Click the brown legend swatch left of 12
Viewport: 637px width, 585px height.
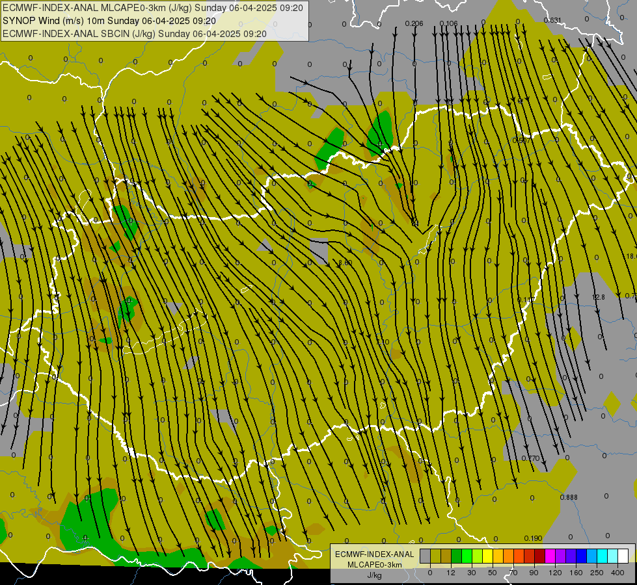click(x=446, y=556)
